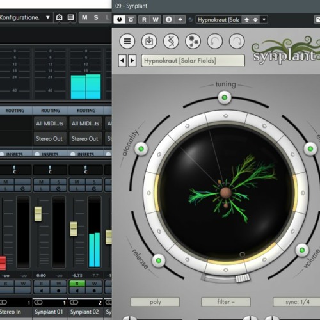Image resolution: width=320 pixels, height=320 pixels.
Task: Mute the Synplant 02 channel
Action: [77, 182]
